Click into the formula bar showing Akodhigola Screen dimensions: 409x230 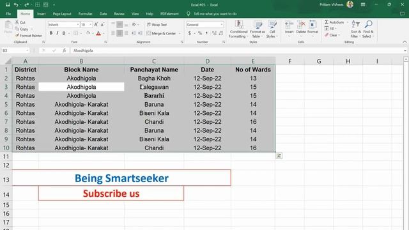[x=236, y=50]
